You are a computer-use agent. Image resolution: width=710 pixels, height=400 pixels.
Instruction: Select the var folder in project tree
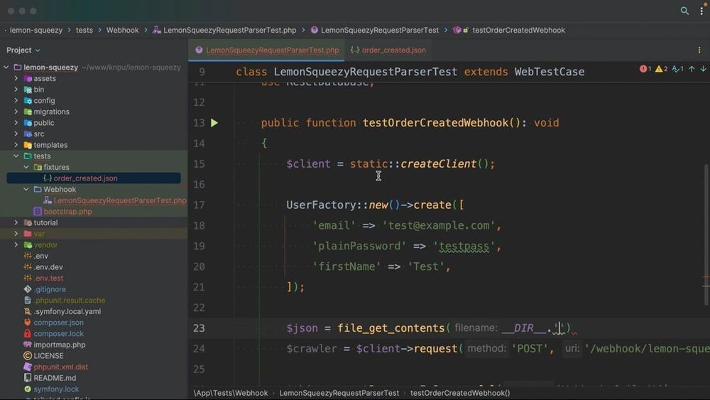pyautogui.click(x=39, y=234)
